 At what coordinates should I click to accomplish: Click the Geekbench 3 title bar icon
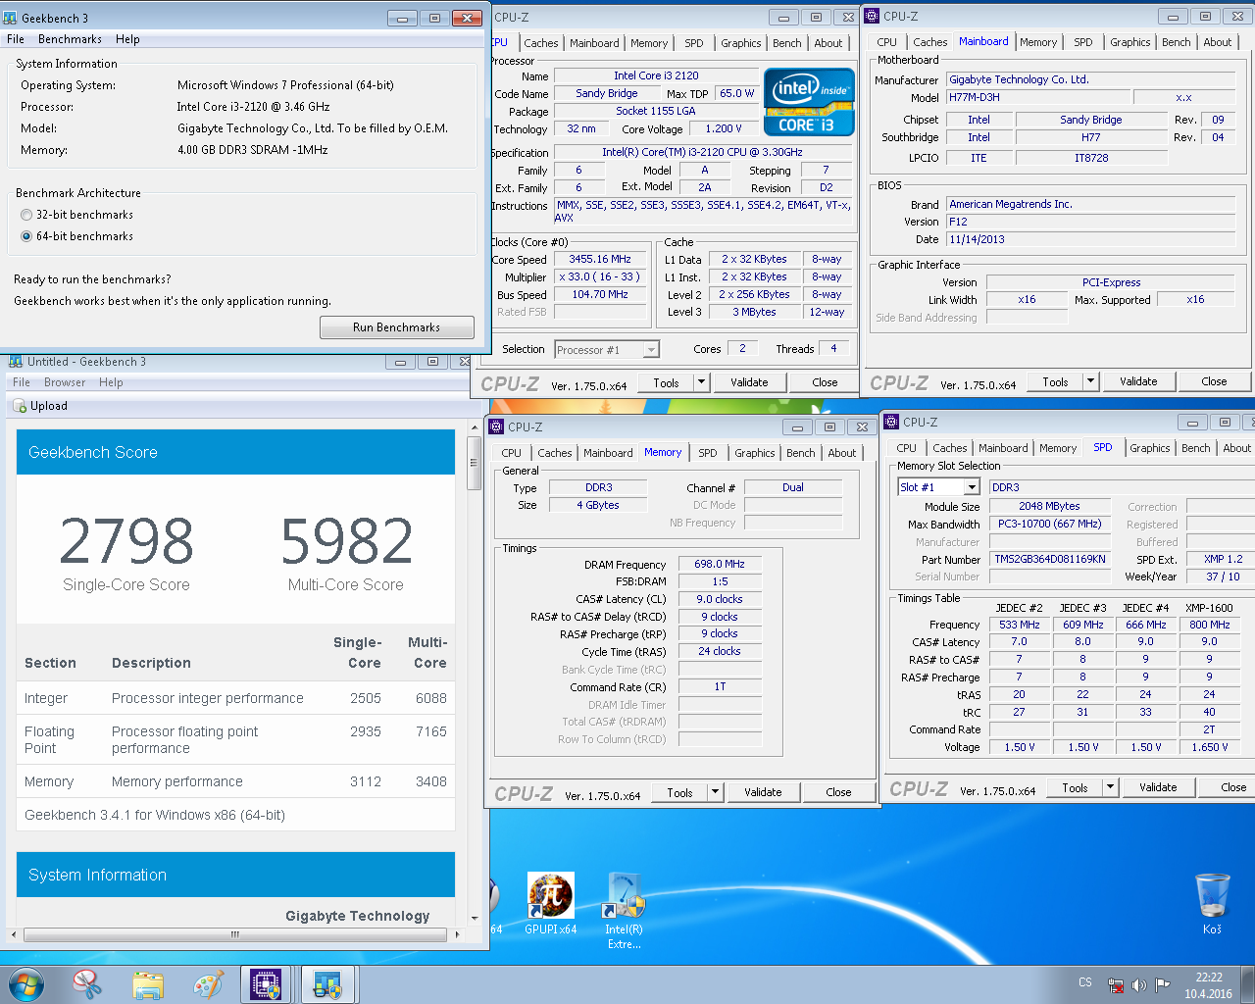10,18
